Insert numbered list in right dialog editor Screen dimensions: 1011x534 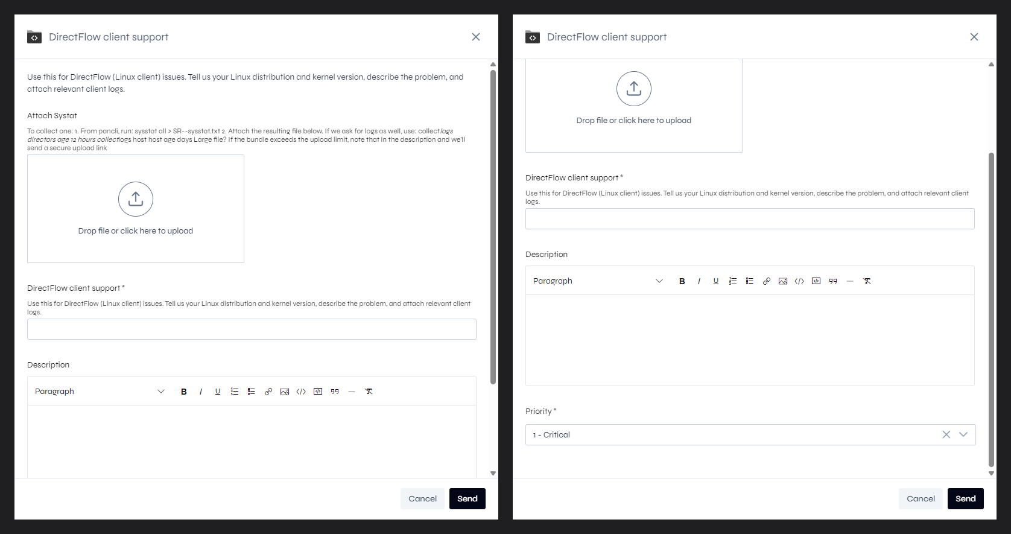733,281
